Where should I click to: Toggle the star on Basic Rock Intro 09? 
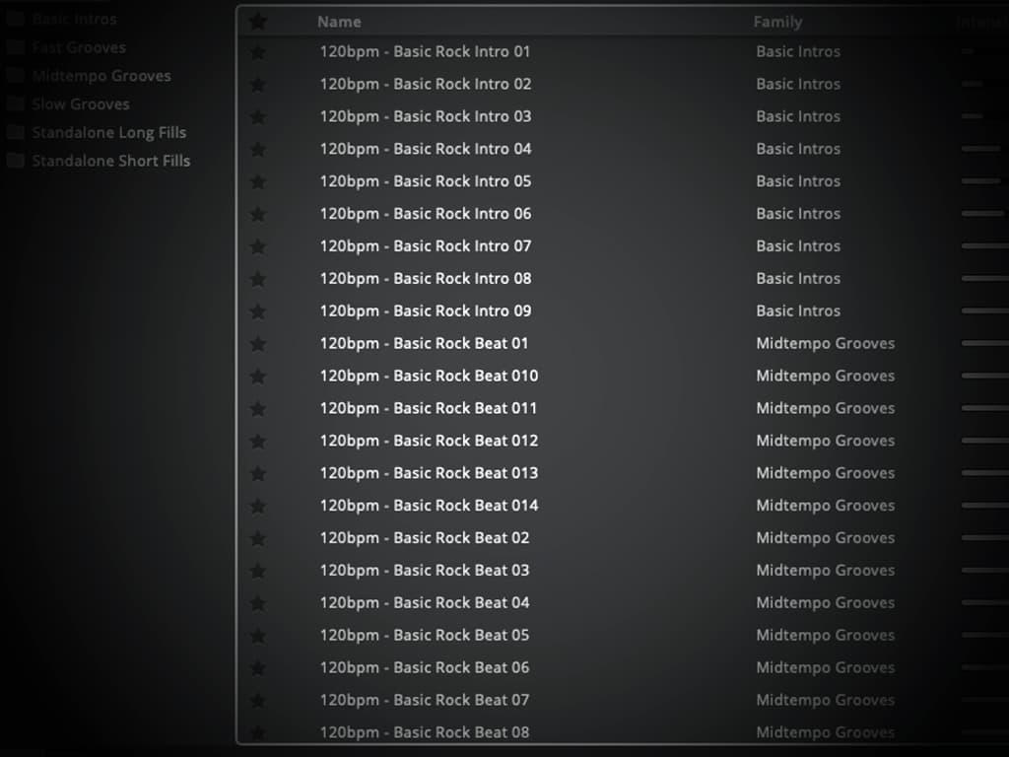258,311
